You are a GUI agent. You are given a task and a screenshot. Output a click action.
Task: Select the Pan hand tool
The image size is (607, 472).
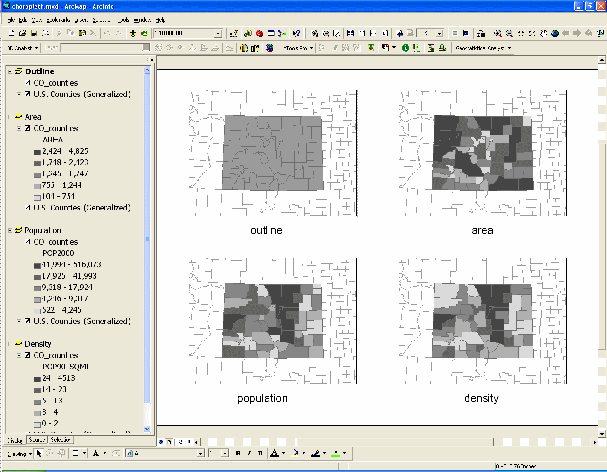pos(544,33)
